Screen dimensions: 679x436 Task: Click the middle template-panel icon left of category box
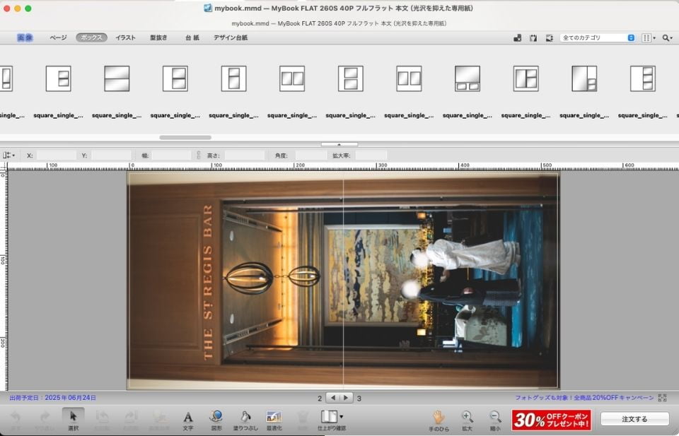click(533, 37)
